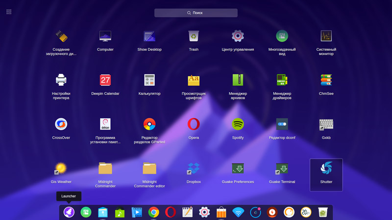The width and height of the screenshot is (392, 220).
Task: Open the multitasking view dock icon
Action: pos(86,212)
